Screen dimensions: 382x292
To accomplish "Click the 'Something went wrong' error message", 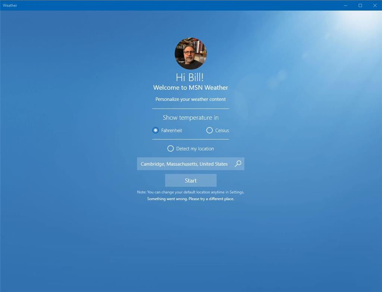I will (191, 199).
